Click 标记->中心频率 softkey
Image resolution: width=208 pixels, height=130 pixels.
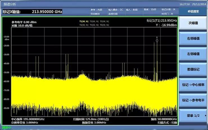[193, 85]
